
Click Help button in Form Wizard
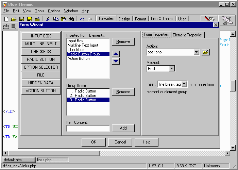click(147, 142)
